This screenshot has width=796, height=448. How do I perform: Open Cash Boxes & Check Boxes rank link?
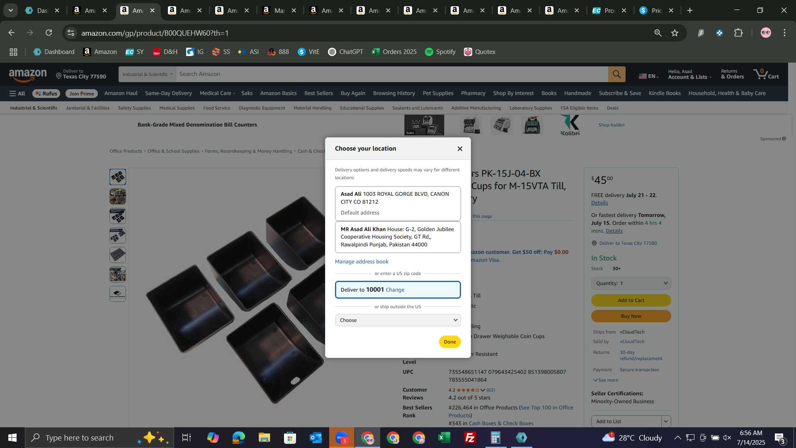pyautogui.click(x=501, y=424)
